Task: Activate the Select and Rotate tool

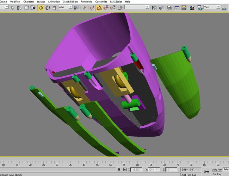Action: pyautogui.click(x=48, y=8)
